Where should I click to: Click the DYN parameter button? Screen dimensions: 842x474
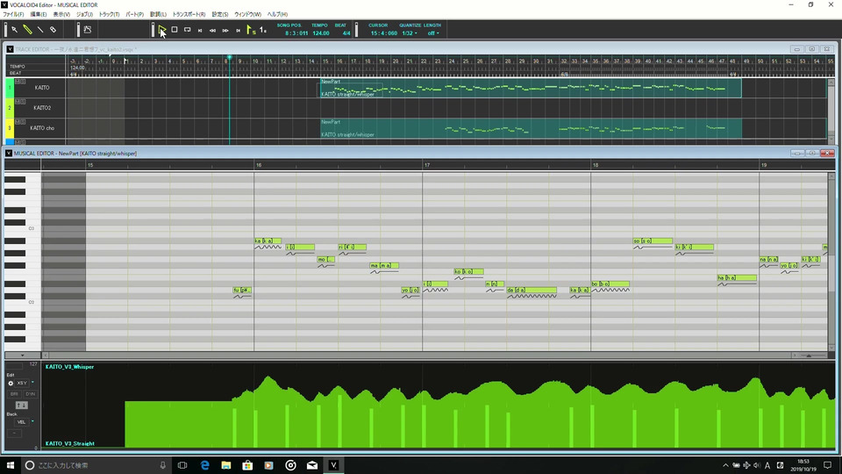tap(30, 394)
